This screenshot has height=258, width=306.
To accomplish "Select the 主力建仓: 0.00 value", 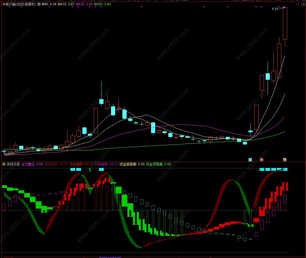I will pyautogui.click(x=32, y=164).
